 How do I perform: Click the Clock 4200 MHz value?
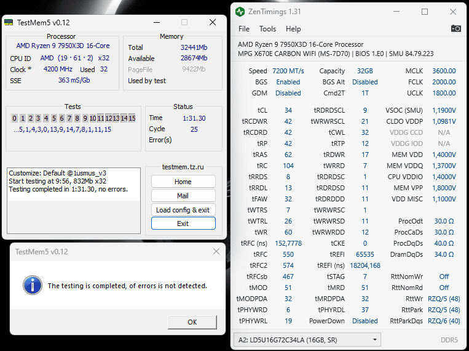(x=58, y=69)
